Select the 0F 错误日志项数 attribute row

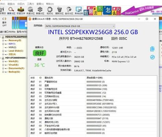tap(93, 133)
